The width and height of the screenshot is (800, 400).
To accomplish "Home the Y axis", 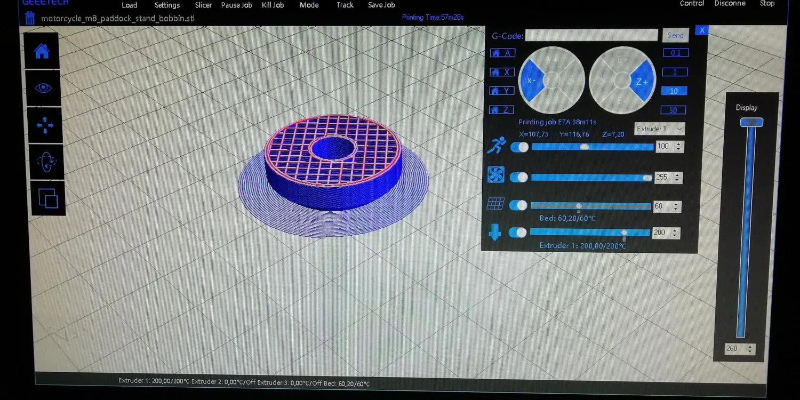I will coord(502,91).
